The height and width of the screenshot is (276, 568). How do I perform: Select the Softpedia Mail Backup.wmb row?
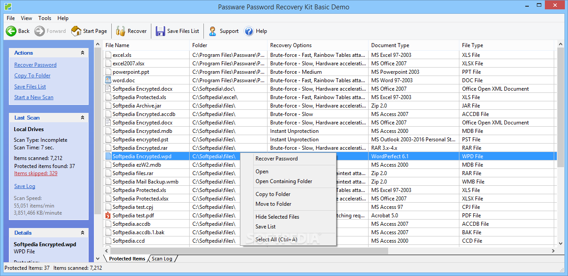click(x=330, y=182)
